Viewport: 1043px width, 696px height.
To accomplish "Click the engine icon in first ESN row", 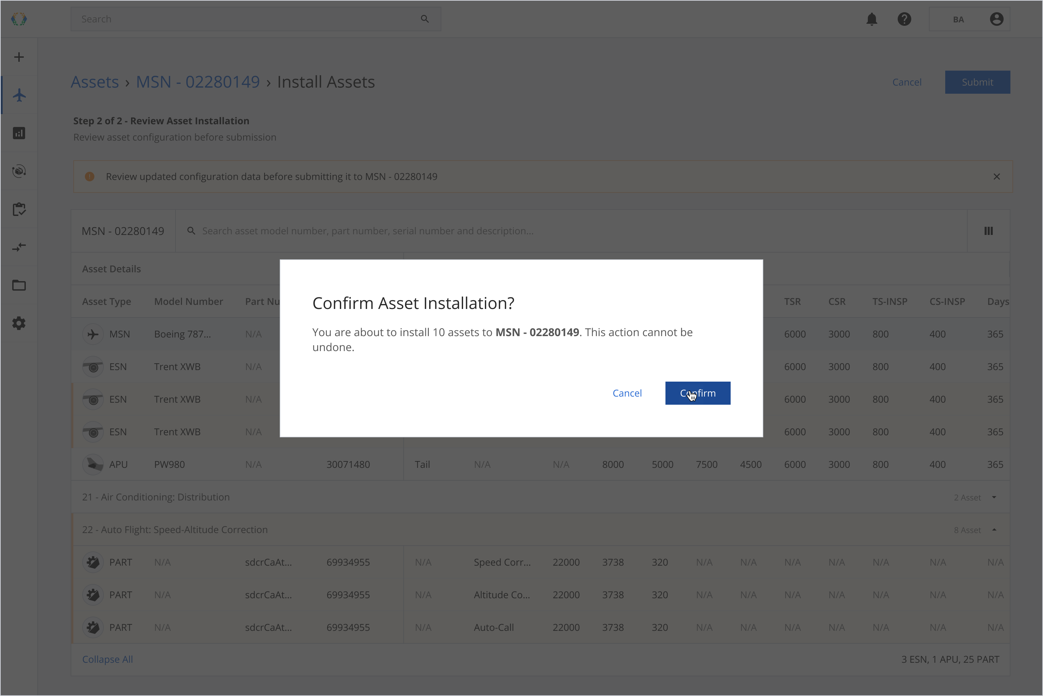I will pos(93,367).
